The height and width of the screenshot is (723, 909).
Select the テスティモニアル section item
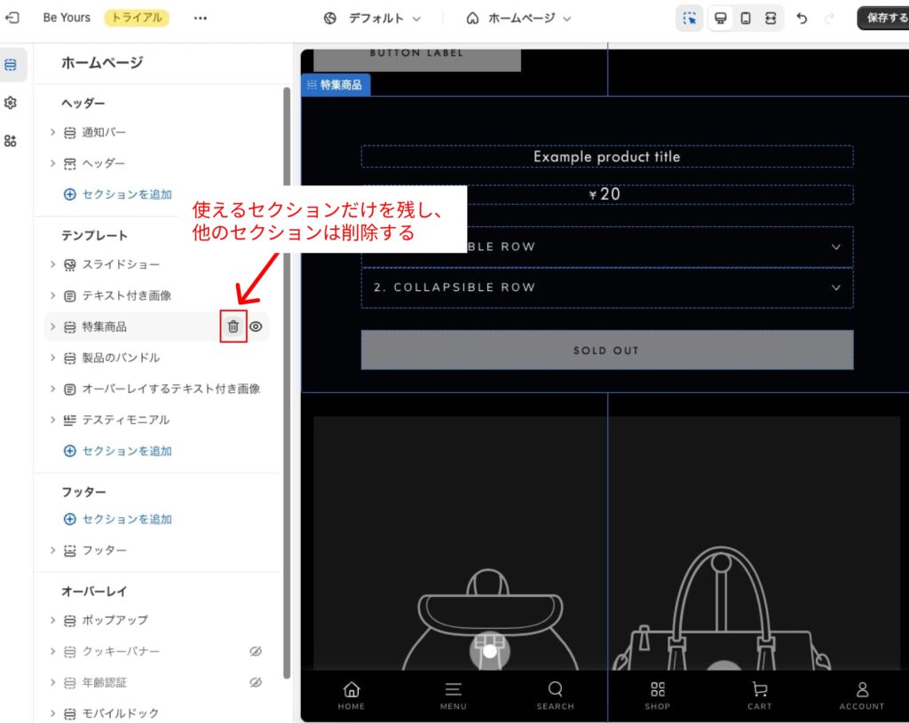click(125, 420)
